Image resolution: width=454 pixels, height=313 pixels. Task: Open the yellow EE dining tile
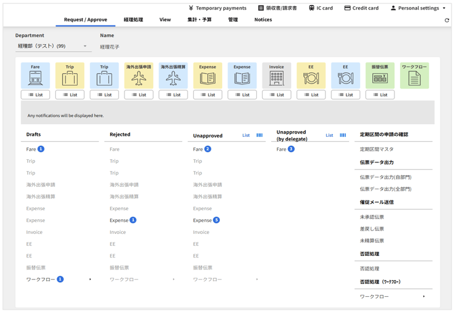(x=311, y=75)
